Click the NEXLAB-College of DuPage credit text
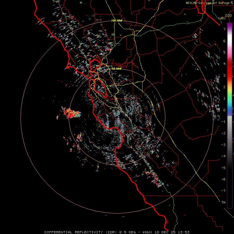Screen dimensions: 234x234 click(x=209, y=3)
